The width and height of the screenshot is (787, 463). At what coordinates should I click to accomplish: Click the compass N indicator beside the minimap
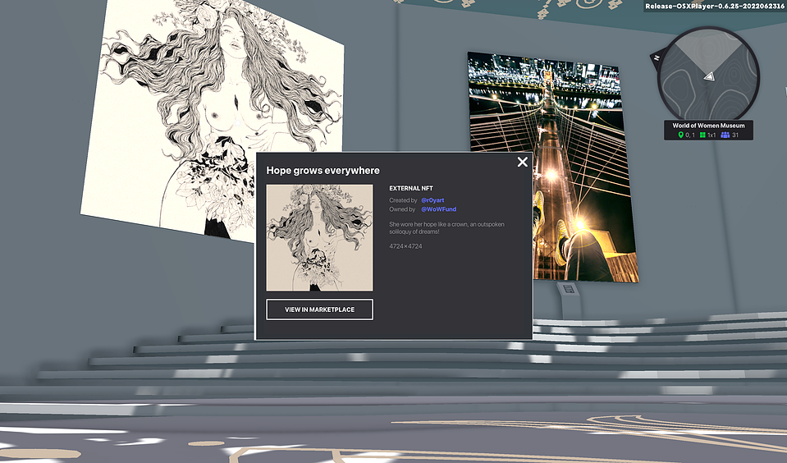pyautogui.click(x=656, y=57)
